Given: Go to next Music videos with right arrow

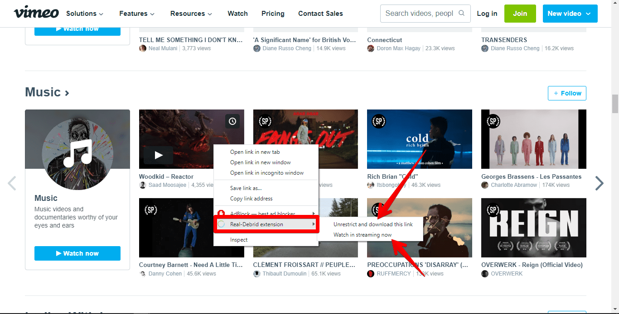Looking at the screenshot, I should [x=600, y=183].
